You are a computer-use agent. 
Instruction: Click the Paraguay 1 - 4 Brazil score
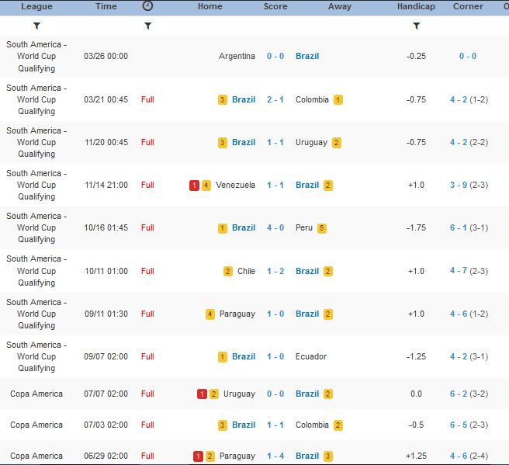[275, 456]
